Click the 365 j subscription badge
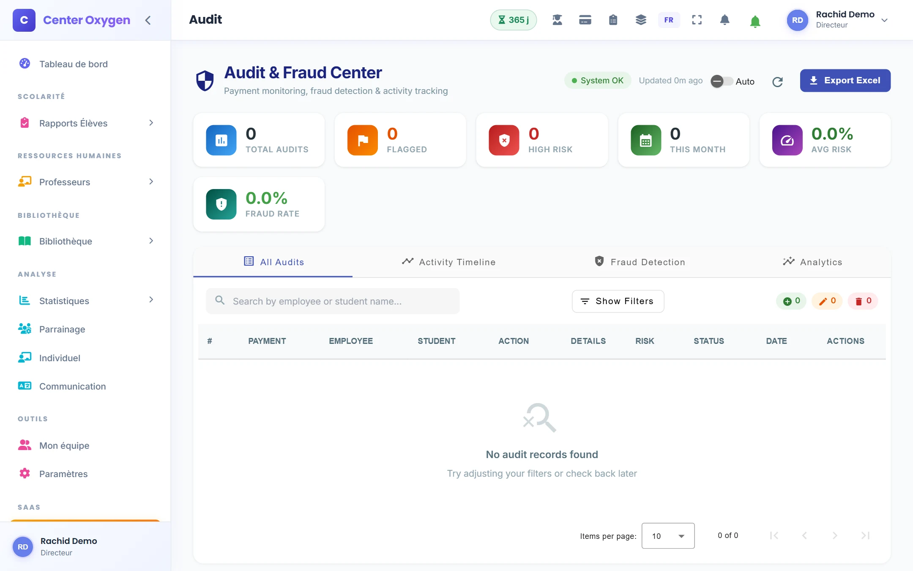Image resolution: width=913 pixels, height=571 pixels. click(513, 20)
